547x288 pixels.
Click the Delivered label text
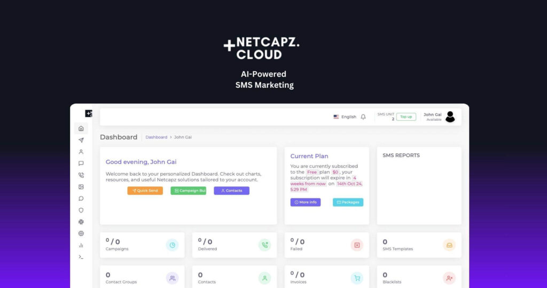(x=208, y=249)
